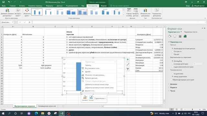Click Select Data ribbon icon
The width and height of the screenshot is (207, 116).
(x=136, y=13)
